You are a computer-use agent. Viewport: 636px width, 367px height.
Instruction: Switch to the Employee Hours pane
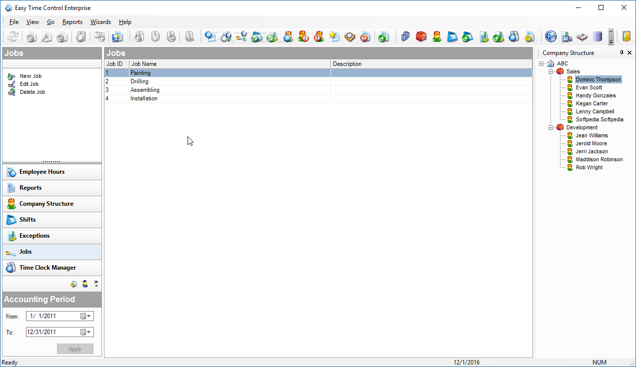click(x=52, y=172)
